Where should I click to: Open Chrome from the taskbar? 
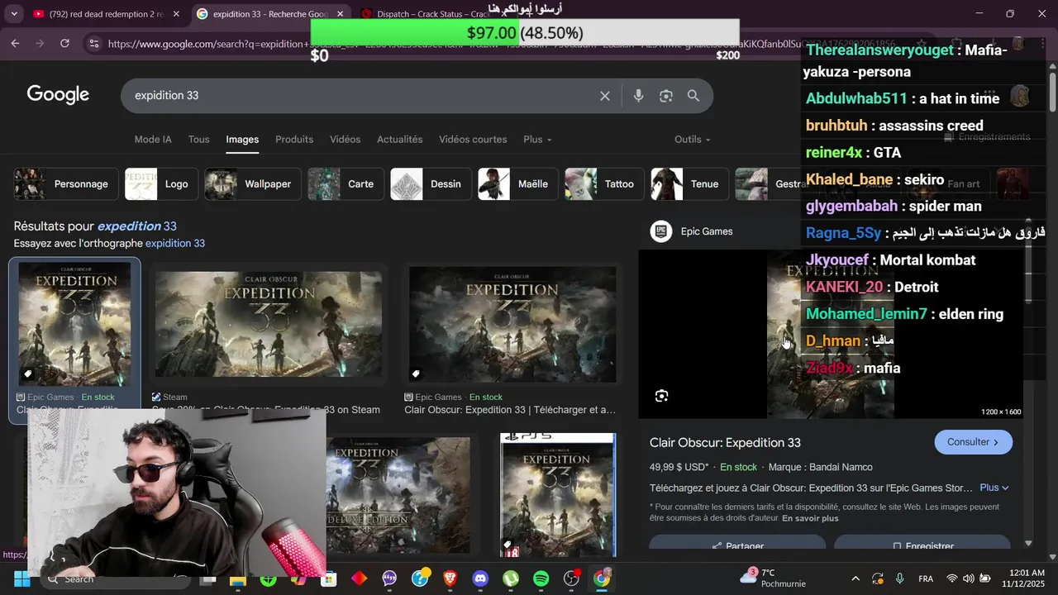coord(602,578)
